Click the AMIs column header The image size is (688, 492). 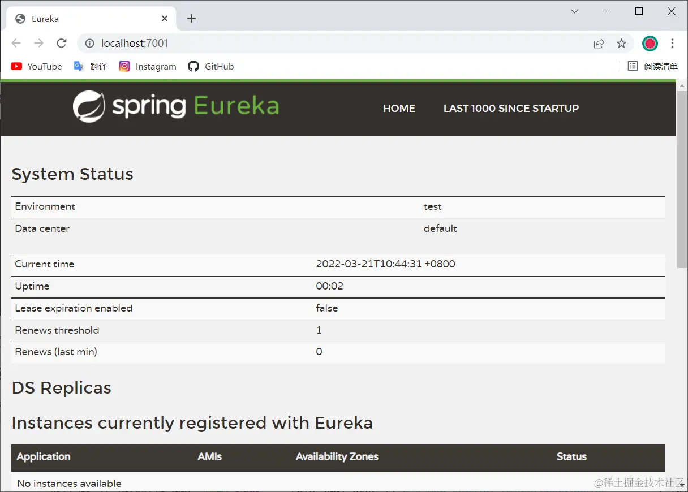[x=210, y=456]
